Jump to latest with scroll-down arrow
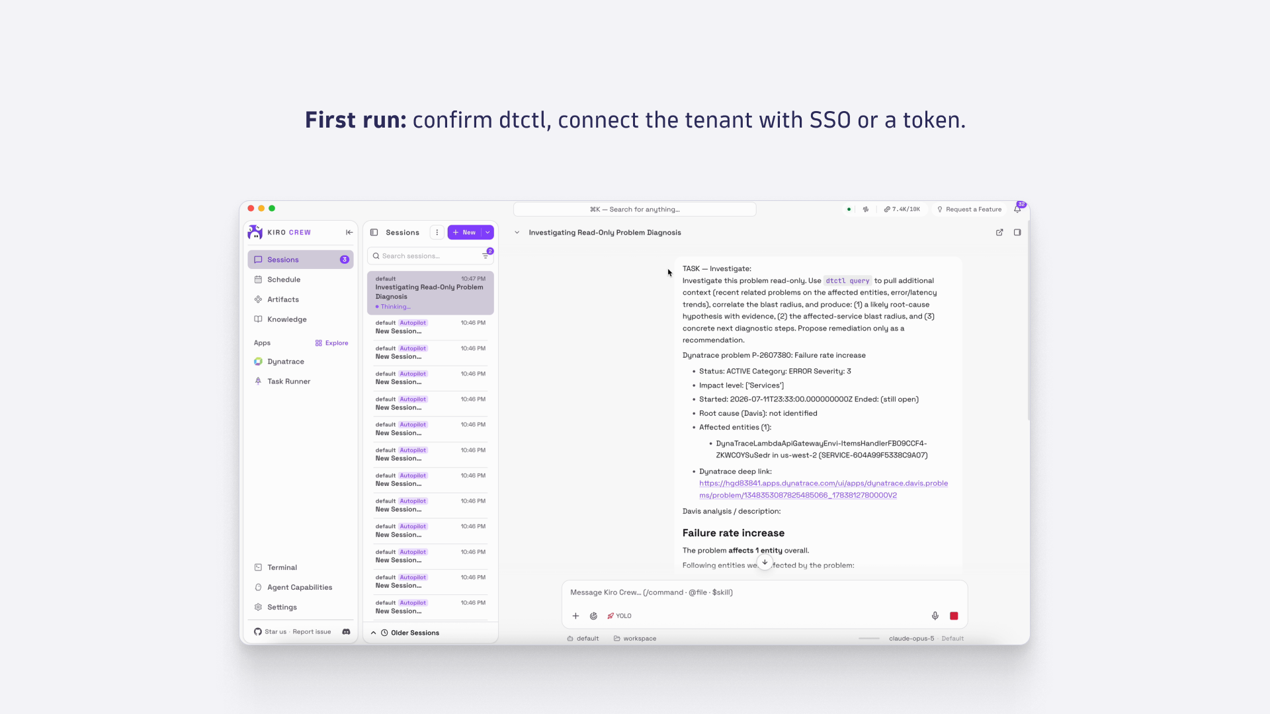 (765, 562)
